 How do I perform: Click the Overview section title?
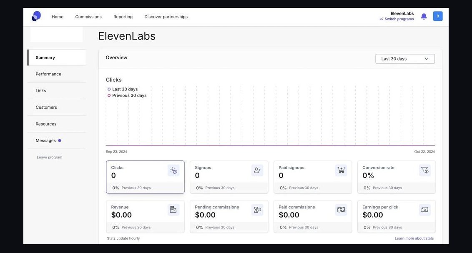click(116, 58)
